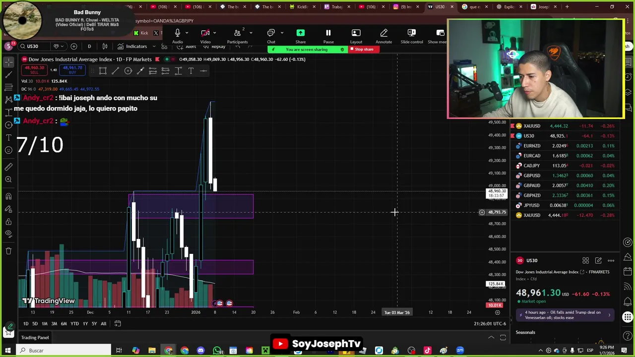The height and width of the screenshot is (357, 635).
Task: Click the Windows Start button
Action: click(7, 351)
